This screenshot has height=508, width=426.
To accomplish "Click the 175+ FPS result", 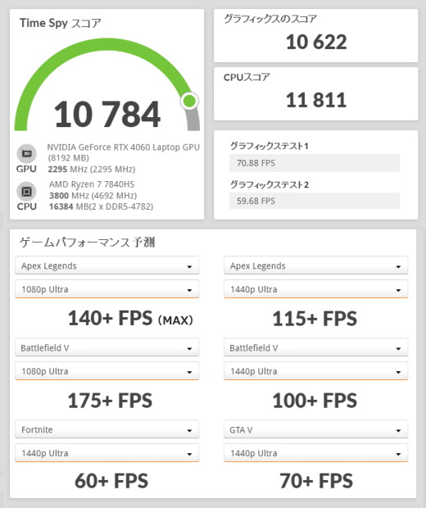I will [x=110, y=401].
